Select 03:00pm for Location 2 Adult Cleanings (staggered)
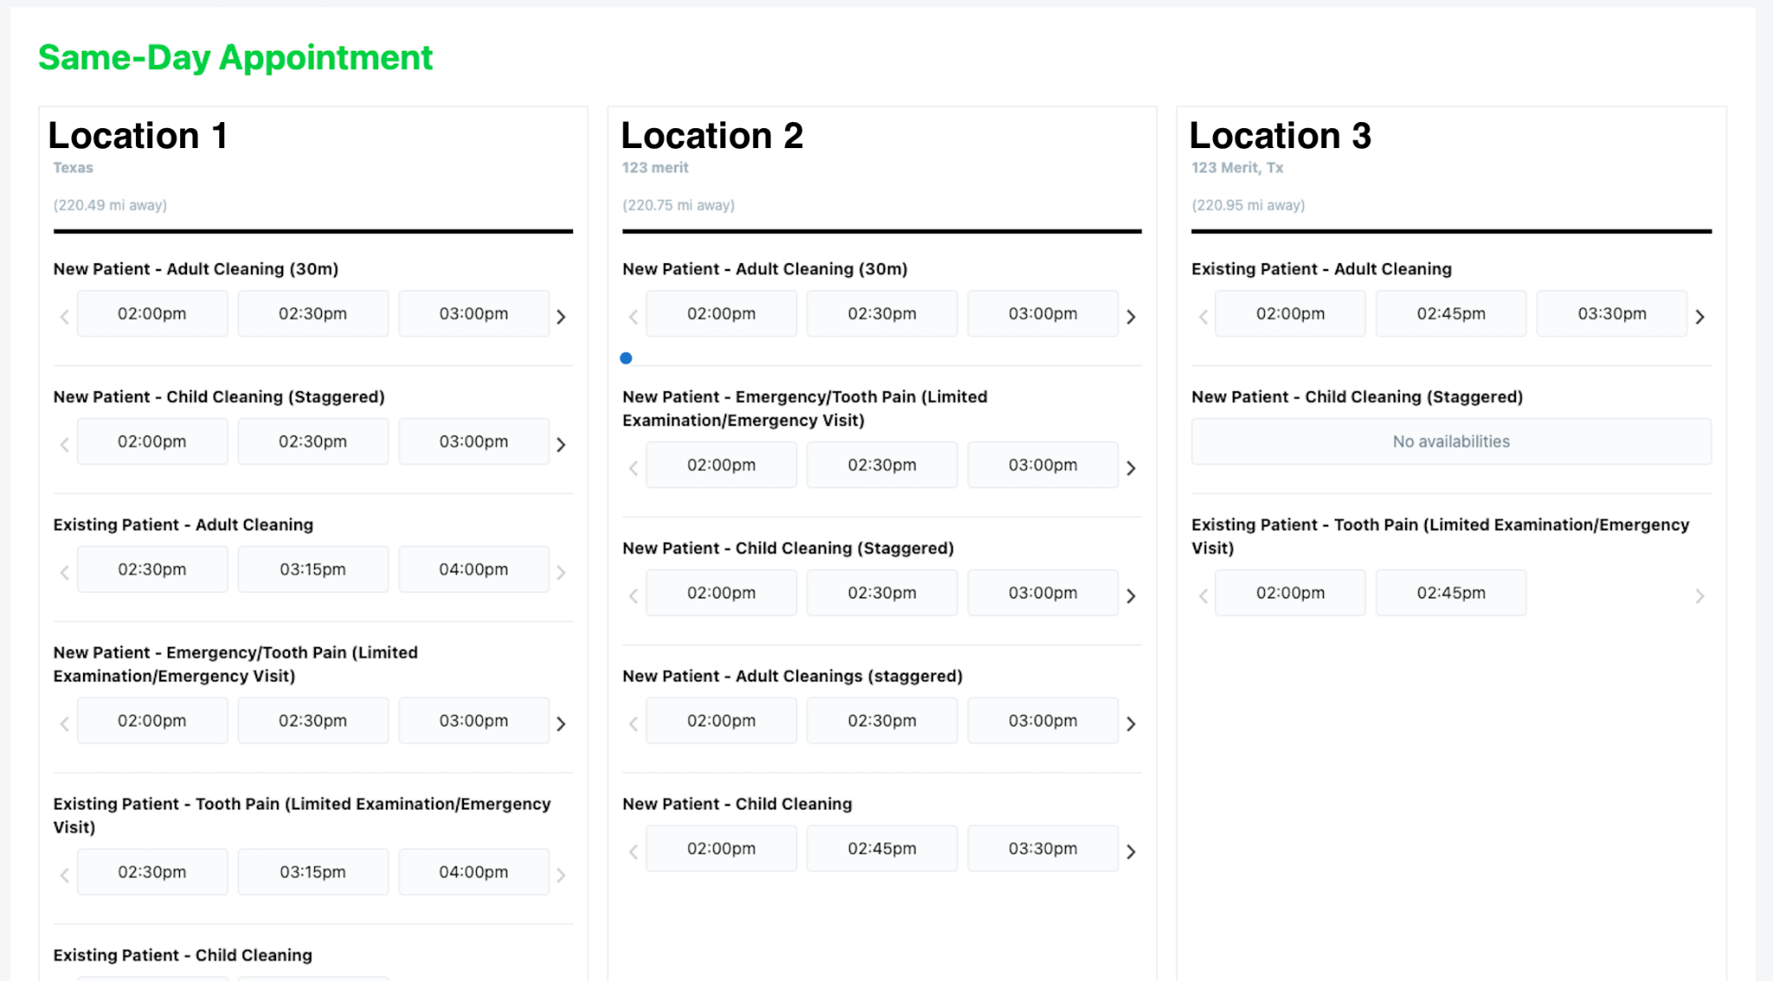 [x=1042, y=720]
